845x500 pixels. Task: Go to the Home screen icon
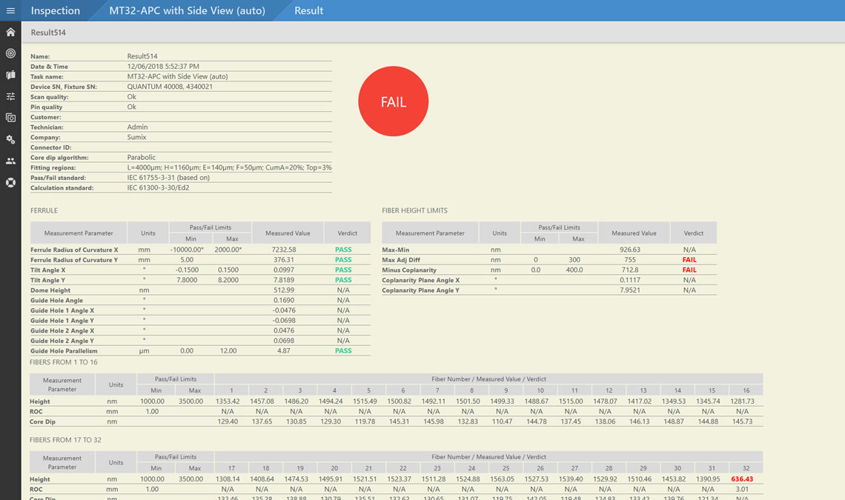point(10,33)
